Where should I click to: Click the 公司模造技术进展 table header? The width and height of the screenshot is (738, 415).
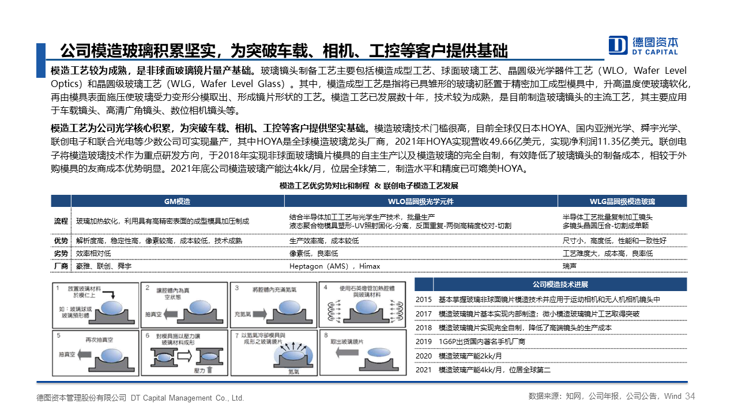pos(560,285)
